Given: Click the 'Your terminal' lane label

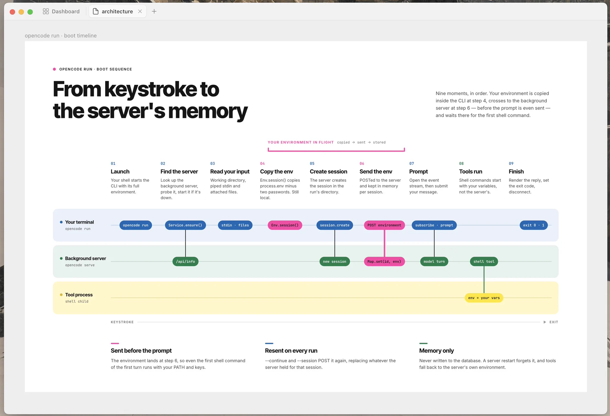Looking at the screenshot, I should coord(79,222).
